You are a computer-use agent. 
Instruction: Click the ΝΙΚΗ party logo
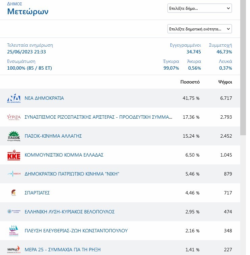tap(14, 174)
